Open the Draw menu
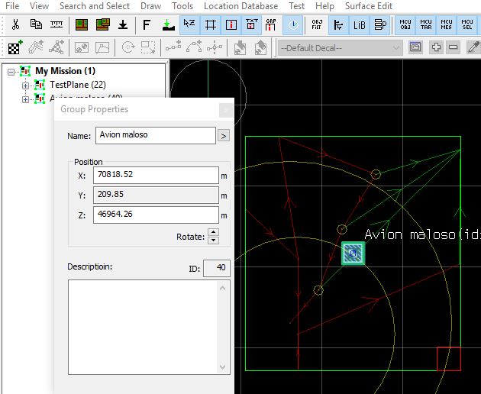Image resolution: width=481 pixels, height=394 pixels. pyautogui.click(x=150, y=6)
